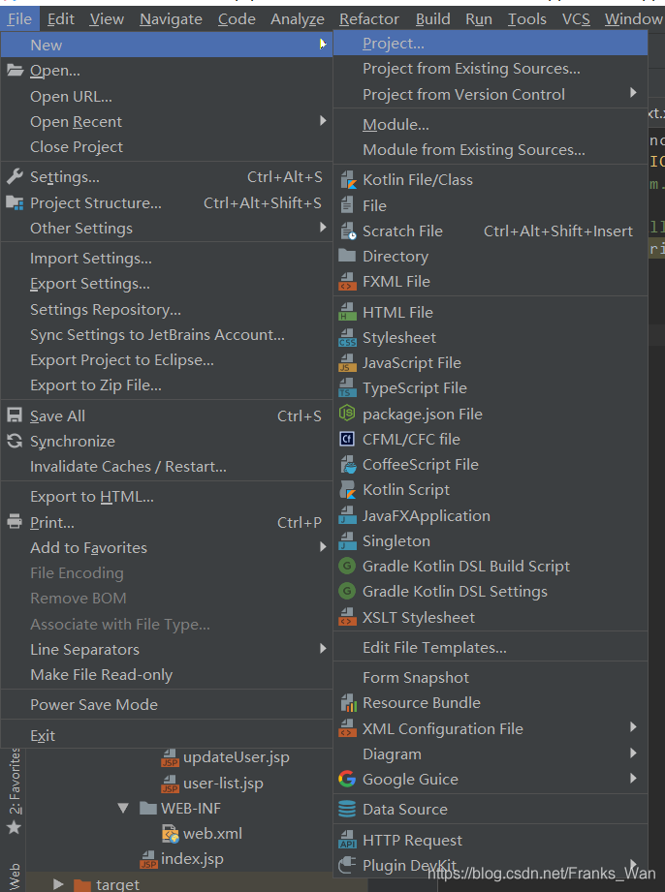Expand Project from Version Control submenu arrow

click(x=633, y=93)
